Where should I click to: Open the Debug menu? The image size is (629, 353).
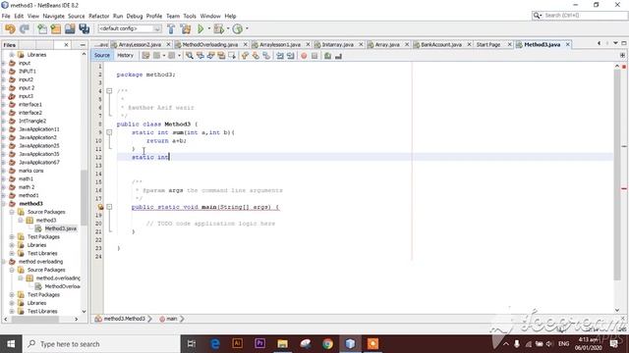(135, 16)
